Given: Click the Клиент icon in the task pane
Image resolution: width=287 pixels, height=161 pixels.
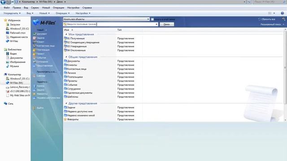Looking at the screenshot, I should coord(35,42).
